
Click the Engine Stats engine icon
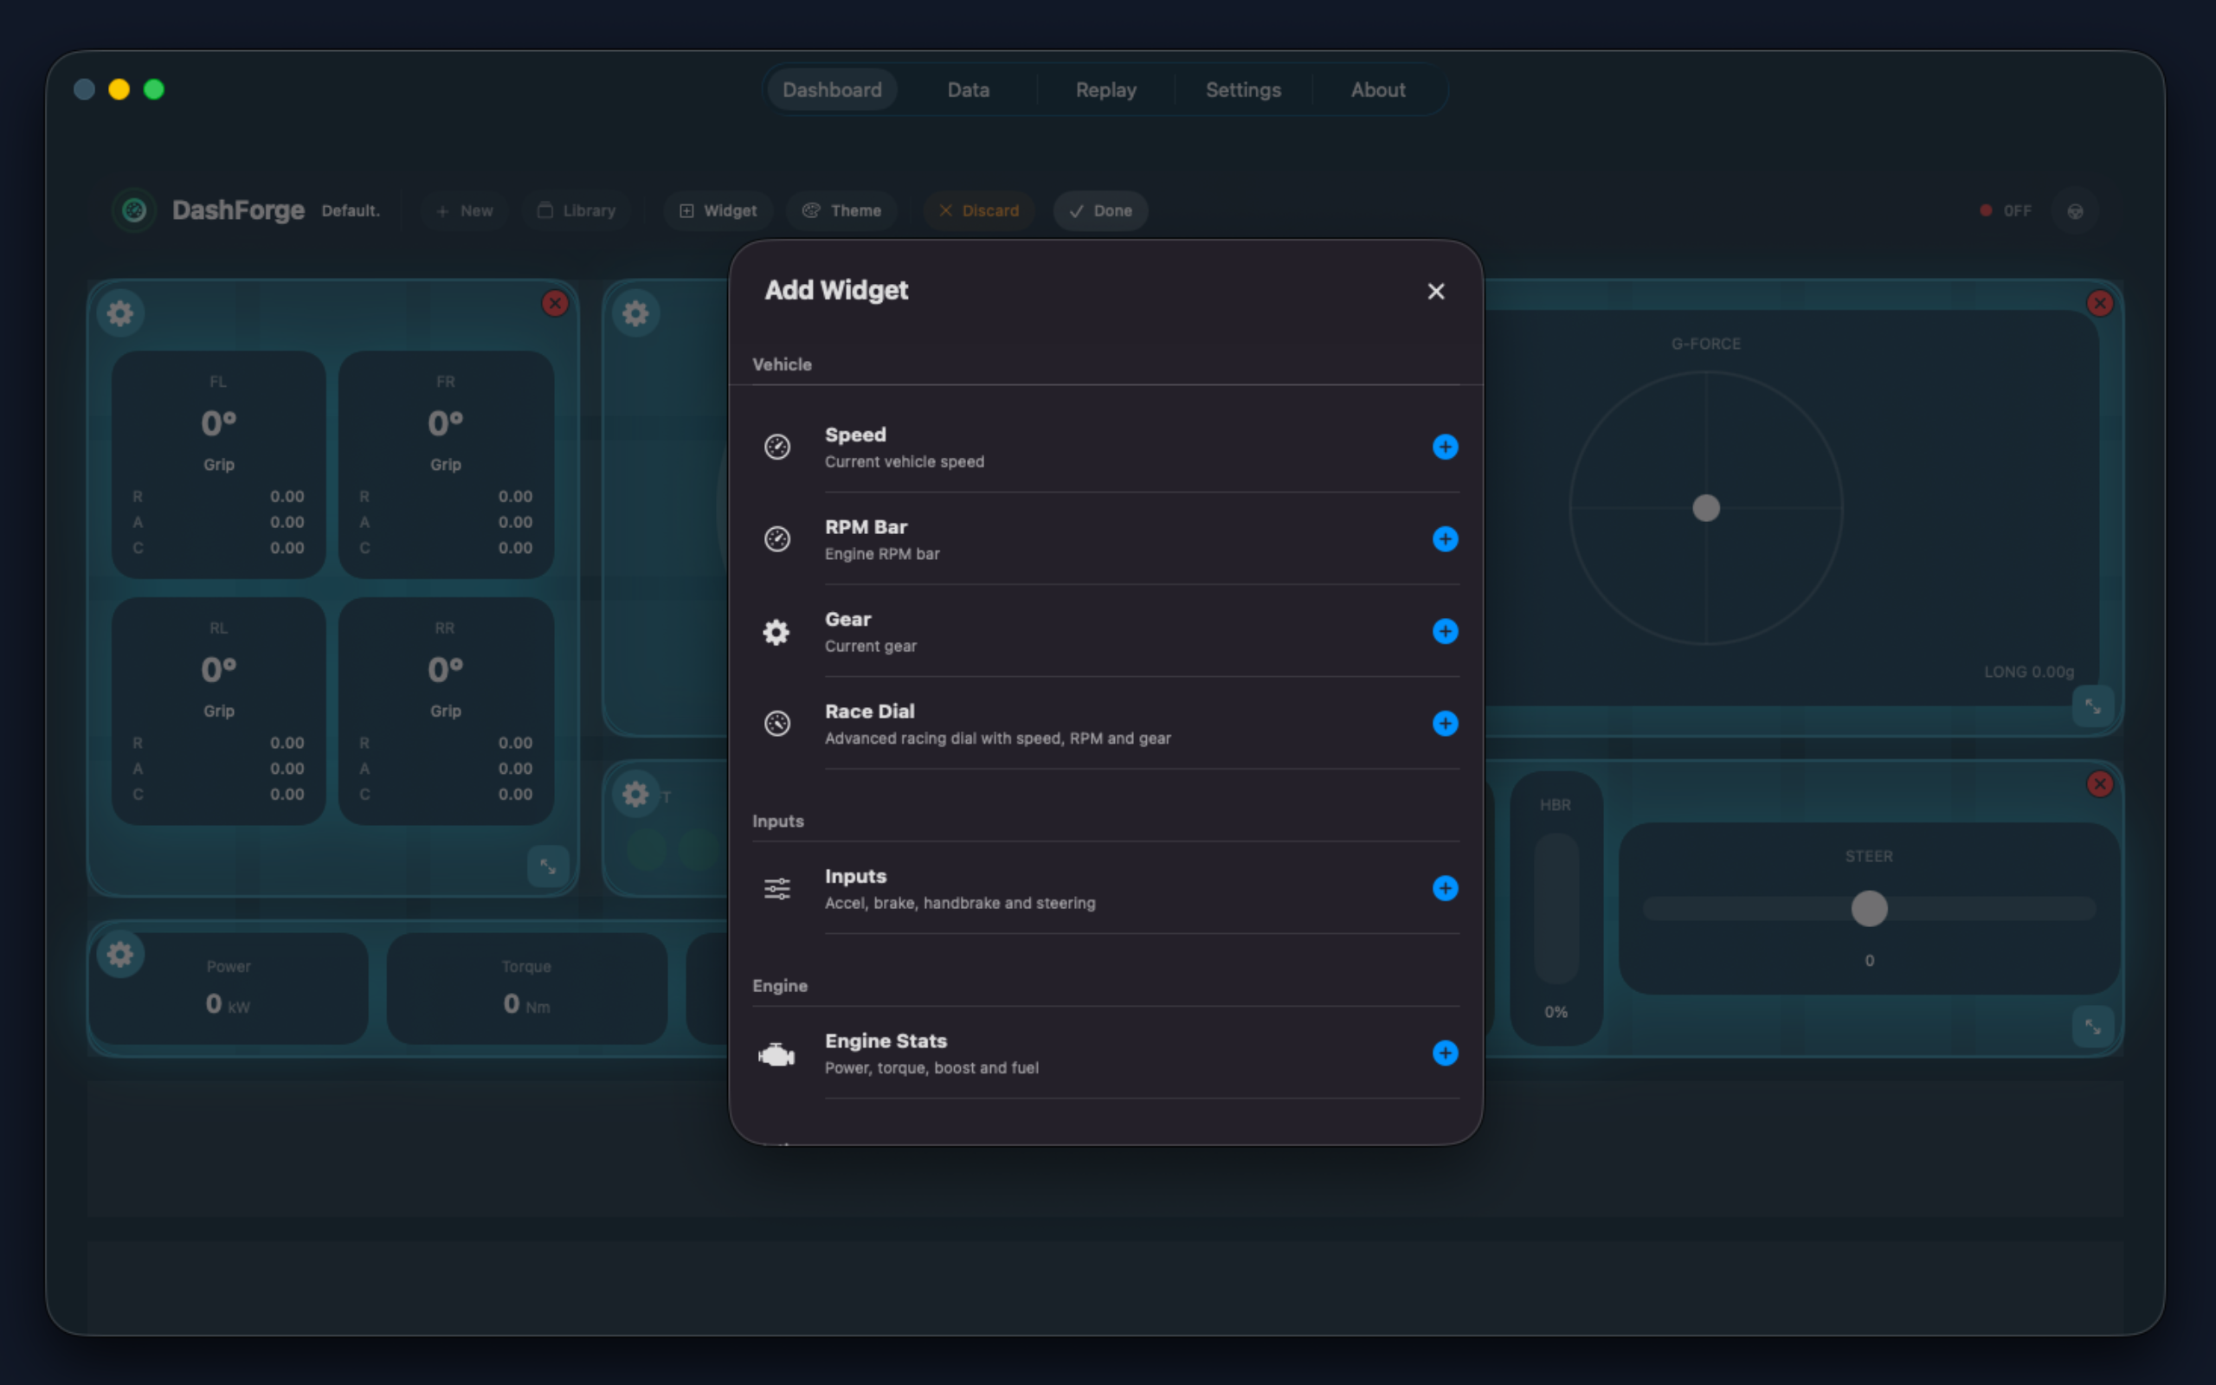point(776,1054)
